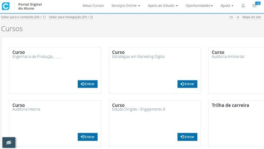Expand the Serviços Online dropdown
Image resolution: width=264 pixels, height=149 pixels.
click(125, 5)
